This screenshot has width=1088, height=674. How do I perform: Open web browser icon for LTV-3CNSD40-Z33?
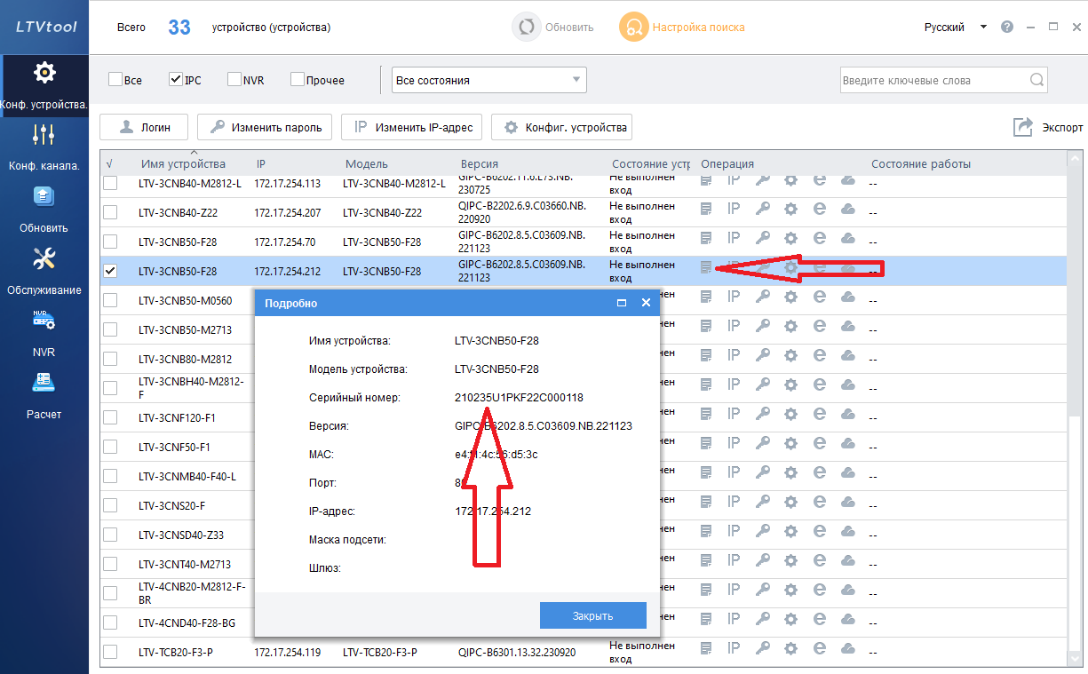pos(820,532)
